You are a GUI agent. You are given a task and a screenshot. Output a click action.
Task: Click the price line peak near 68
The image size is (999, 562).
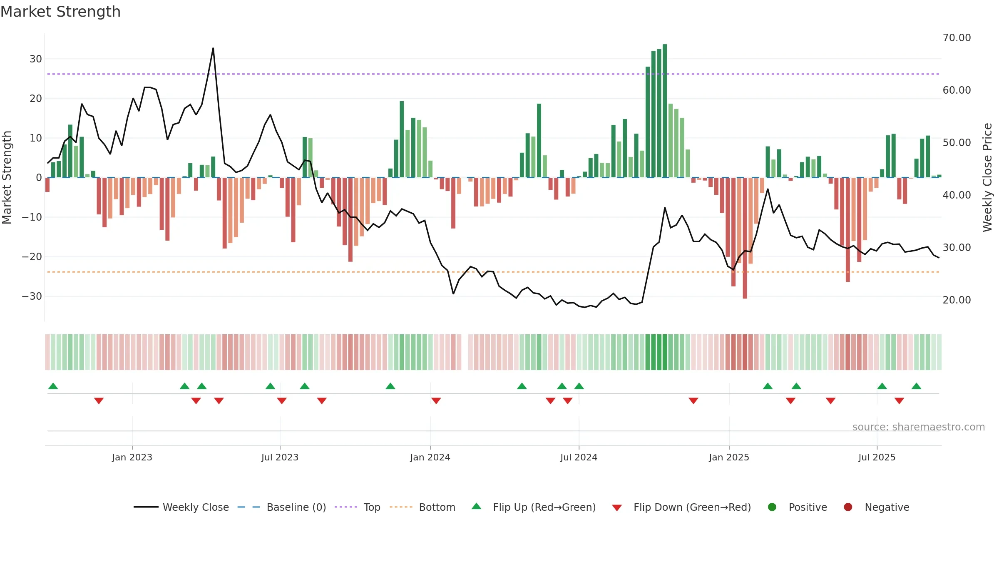(213, 49)
